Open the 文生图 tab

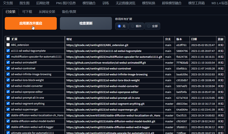(x=8, y=3)
